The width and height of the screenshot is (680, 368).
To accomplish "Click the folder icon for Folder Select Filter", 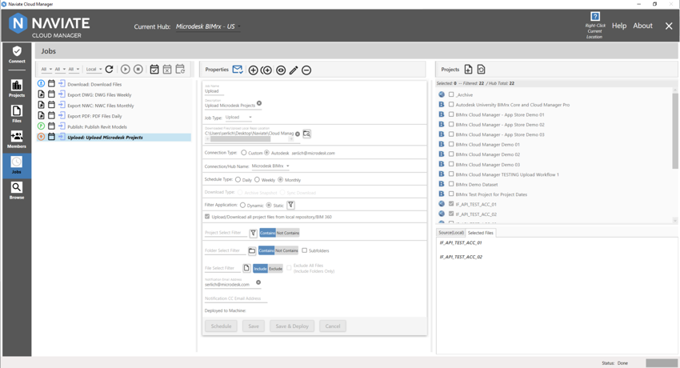I will click(252, 250).
